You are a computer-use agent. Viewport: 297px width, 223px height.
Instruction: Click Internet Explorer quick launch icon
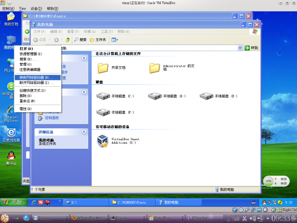pyautogui.click(x=34, y=203)
